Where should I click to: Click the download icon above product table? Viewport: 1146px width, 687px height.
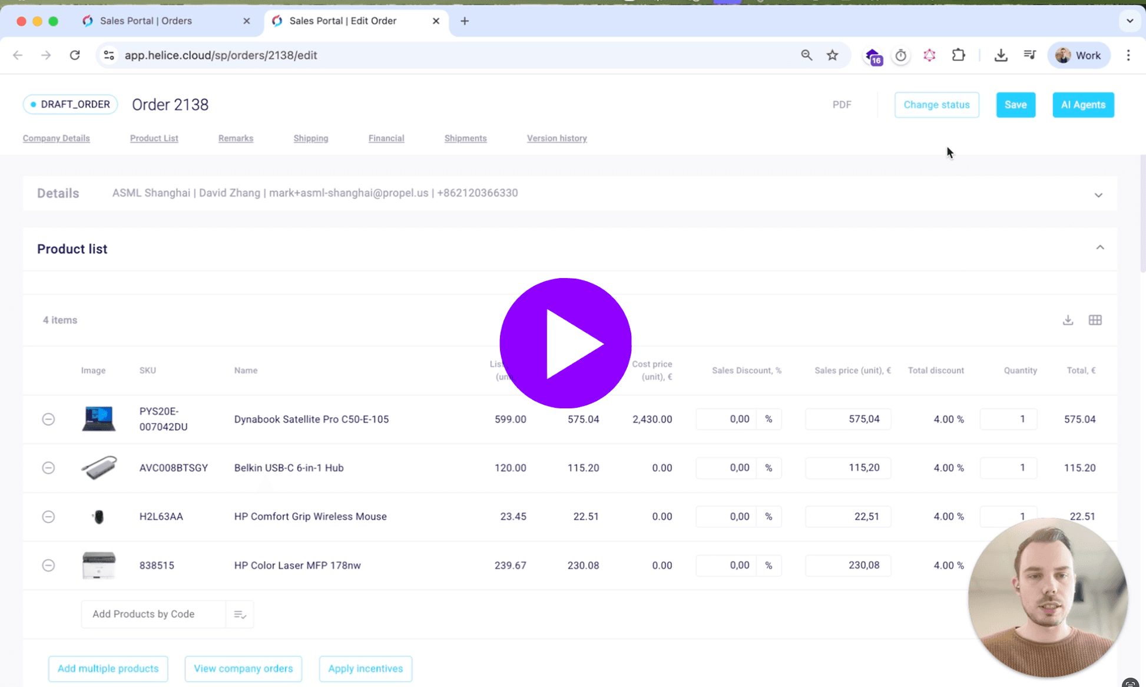coord(1068,320)
